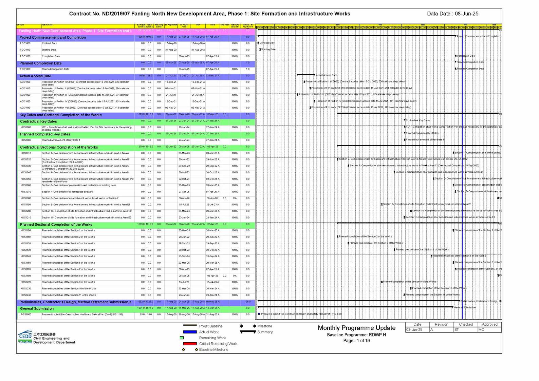539x381 pixels.
Task: Click the Civil Engineering and Development Department text
Action: pos(54,340)
